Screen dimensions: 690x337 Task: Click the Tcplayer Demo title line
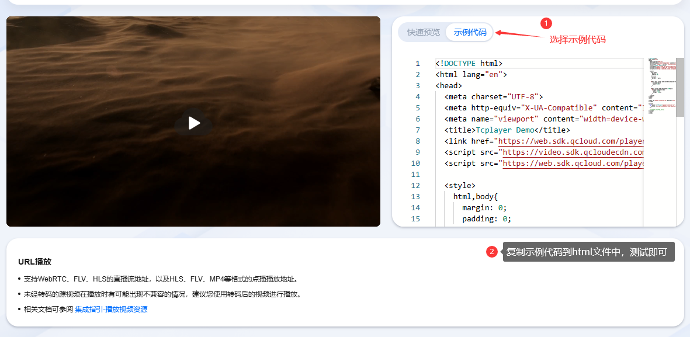(x=507, y=130)
